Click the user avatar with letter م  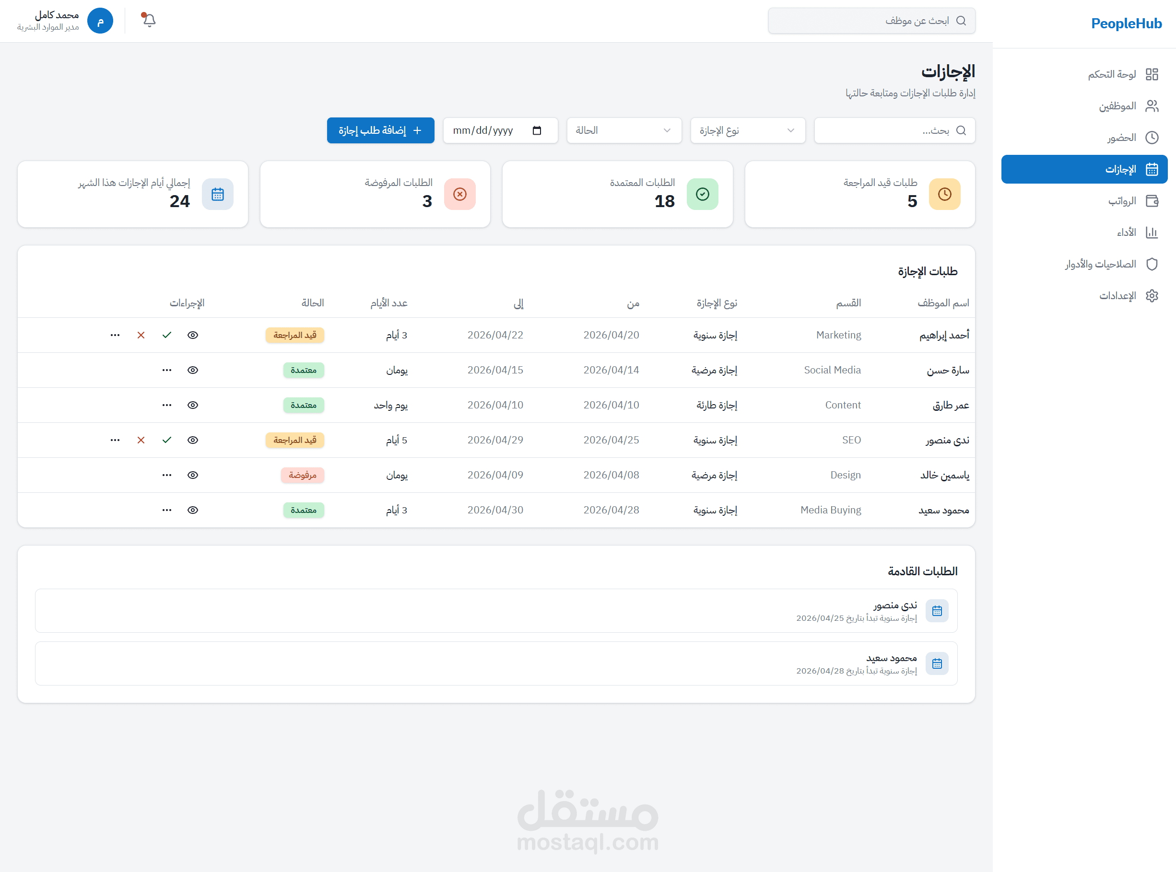click(x=100, y=21)
